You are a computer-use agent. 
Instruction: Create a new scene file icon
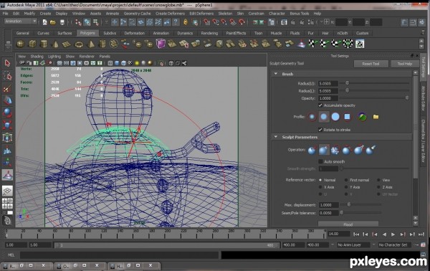[44, 22]
